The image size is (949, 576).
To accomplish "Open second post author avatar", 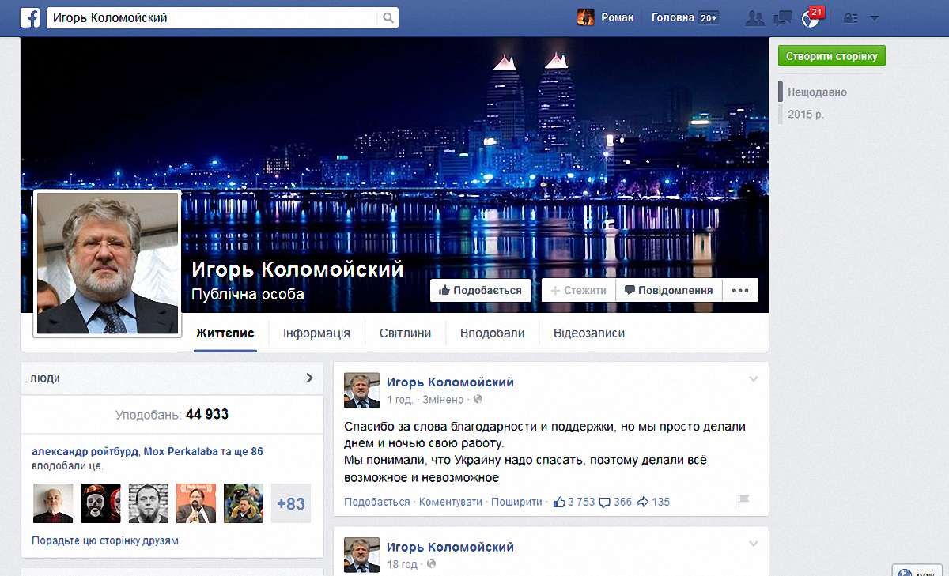I will pos(361,555).
